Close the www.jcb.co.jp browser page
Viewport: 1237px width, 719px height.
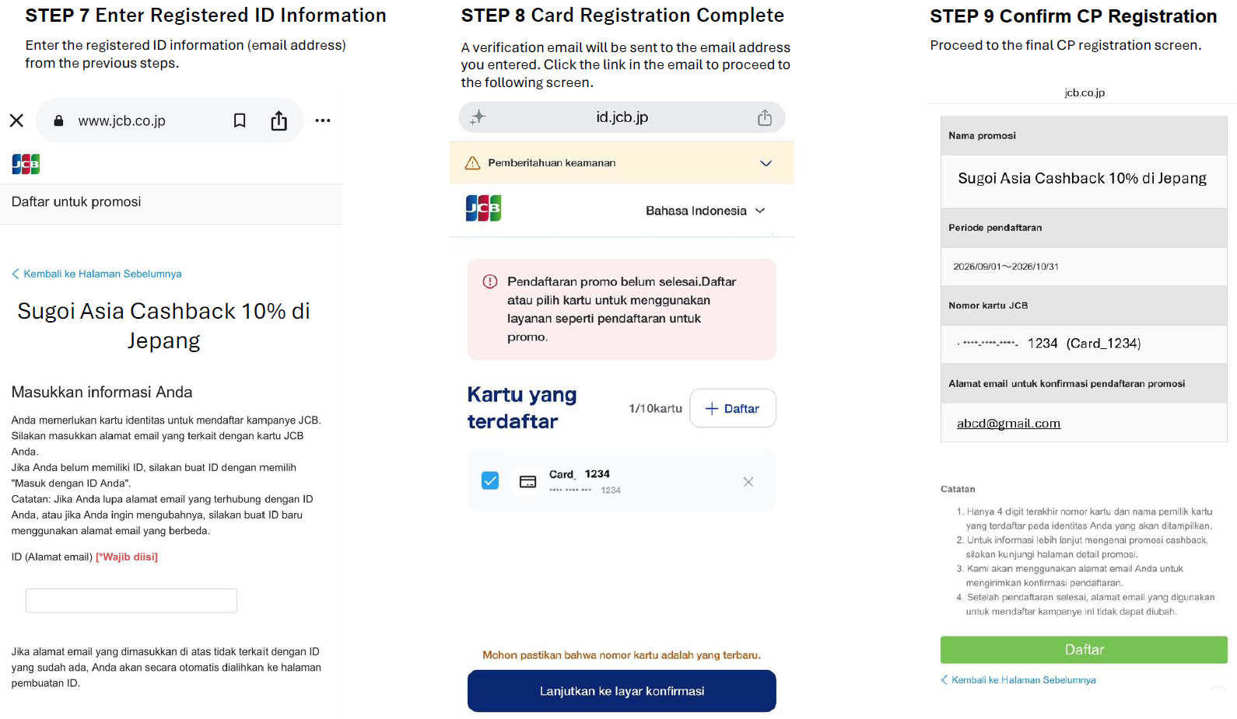tap(16, 120)
